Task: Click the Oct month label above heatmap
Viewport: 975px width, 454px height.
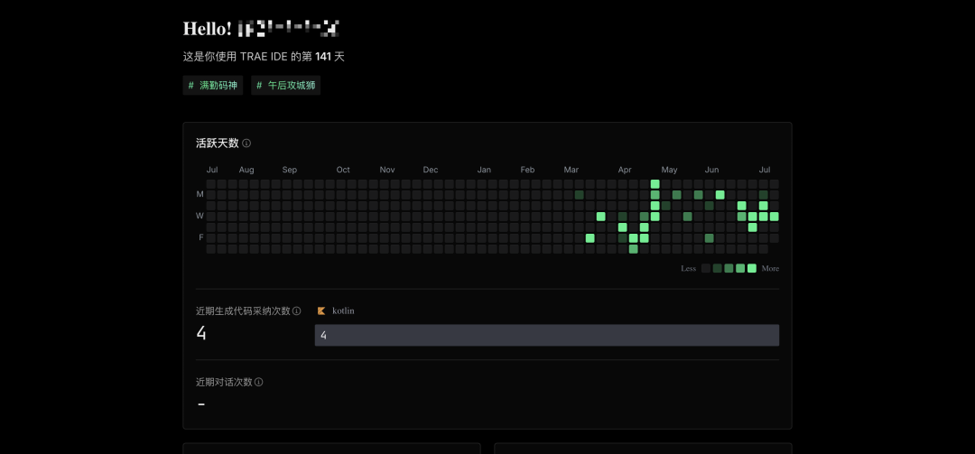Action: click(x=343, y=170)
